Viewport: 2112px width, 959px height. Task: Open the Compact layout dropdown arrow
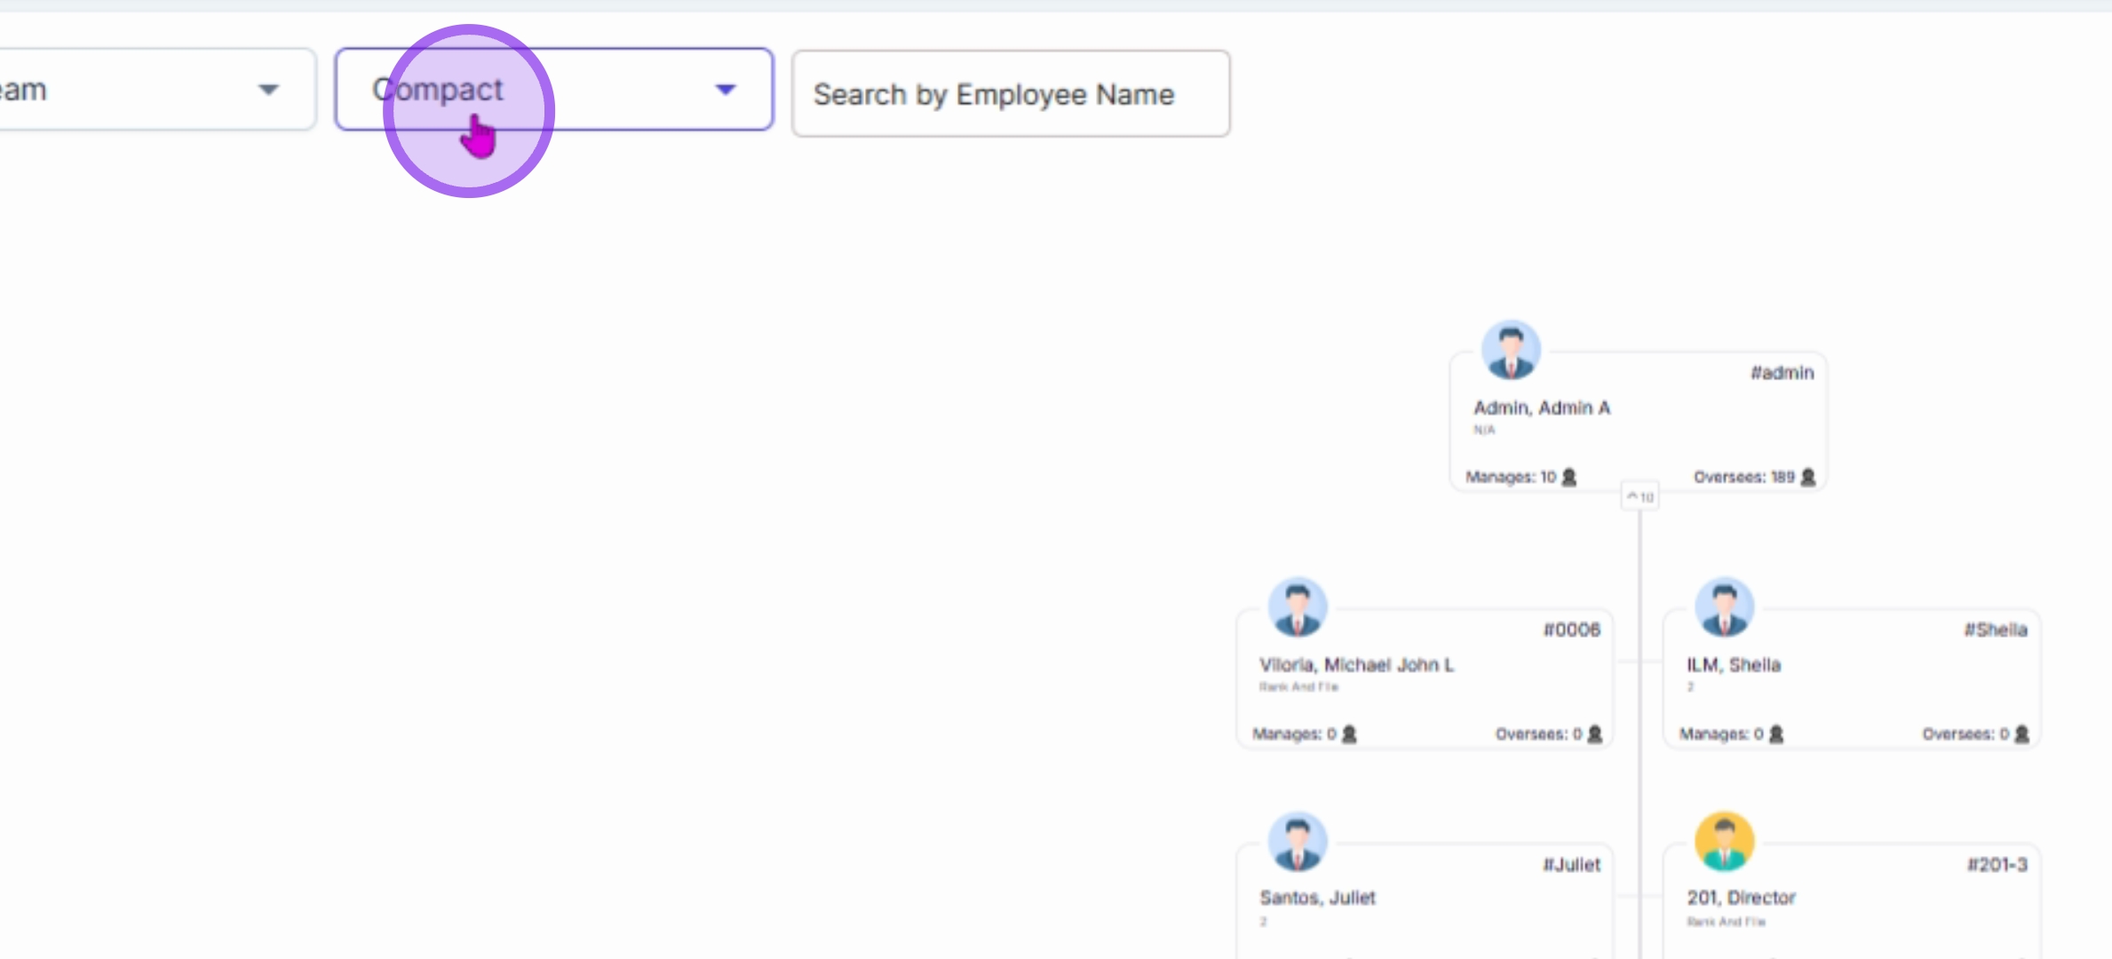(726, 90)
